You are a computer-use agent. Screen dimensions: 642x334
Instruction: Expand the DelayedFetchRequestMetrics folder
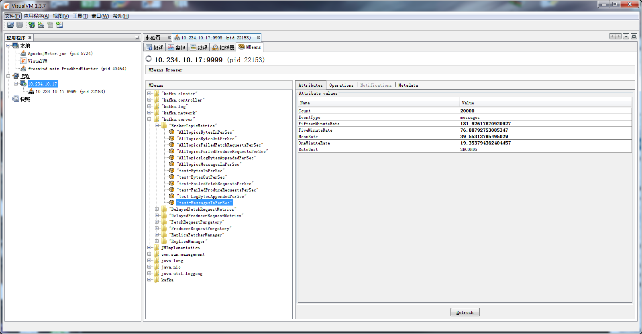[157, 209]
